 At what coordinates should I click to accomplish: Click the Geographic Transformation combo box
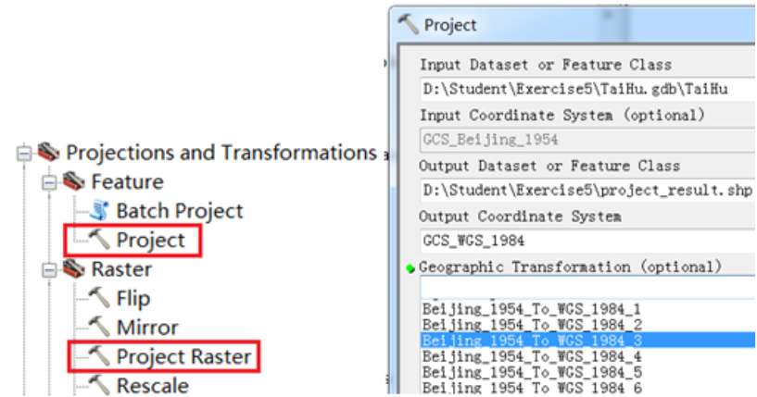[587, 288]
